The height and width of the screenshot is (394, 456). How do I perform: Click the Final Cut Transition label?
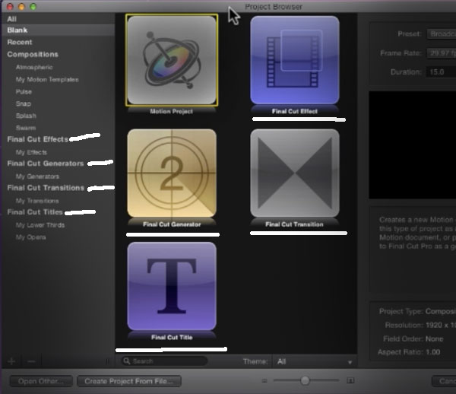coord(294,224)
